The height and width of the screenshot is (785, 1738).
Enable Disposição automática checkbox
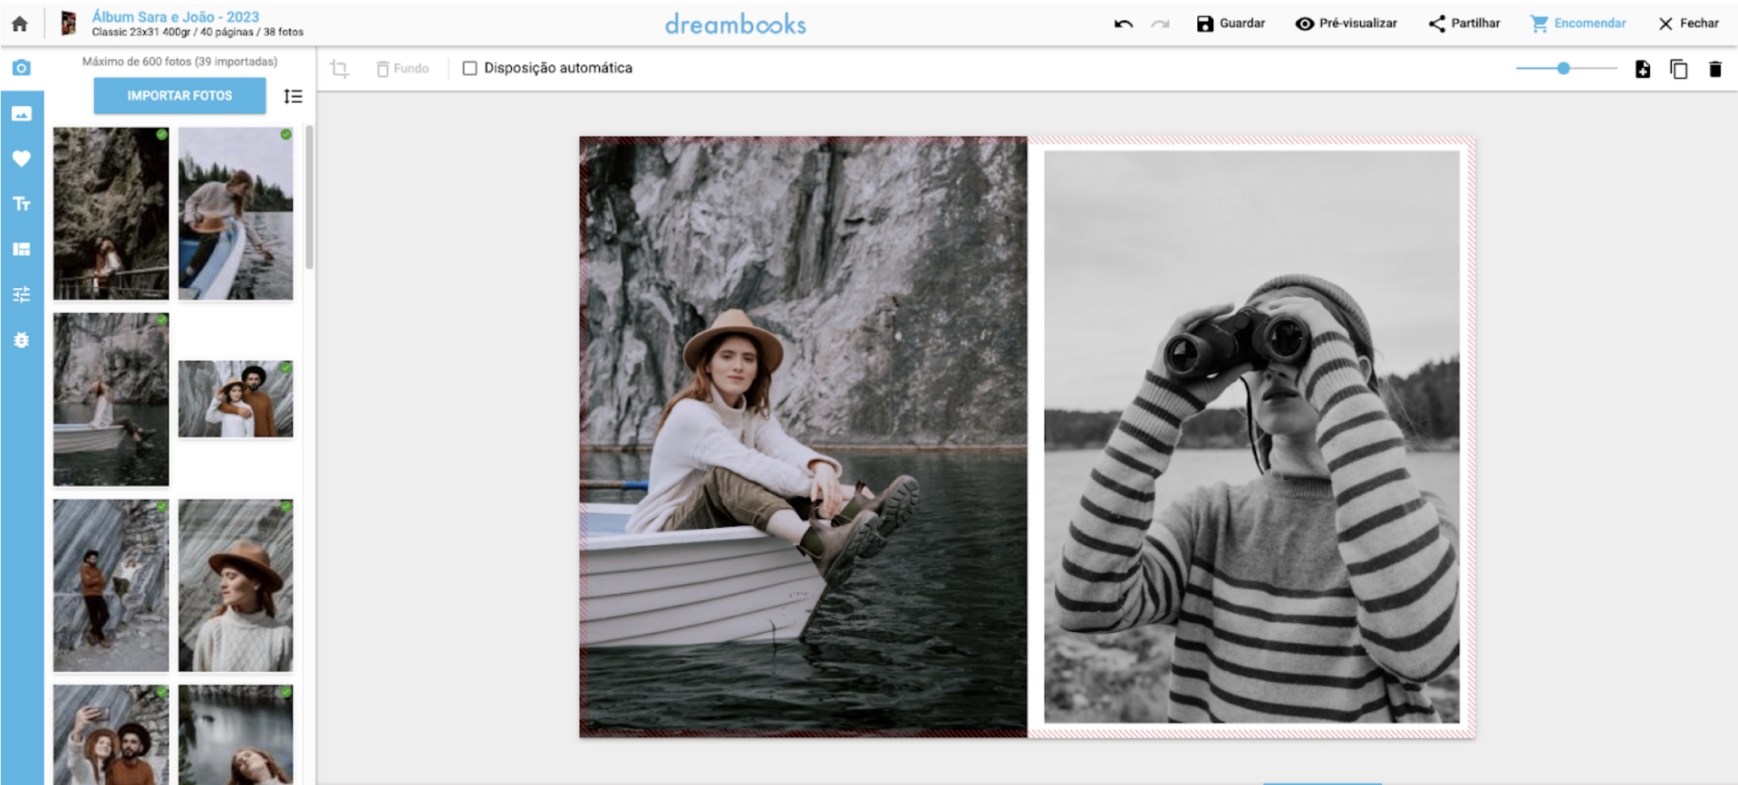(469, 68)
